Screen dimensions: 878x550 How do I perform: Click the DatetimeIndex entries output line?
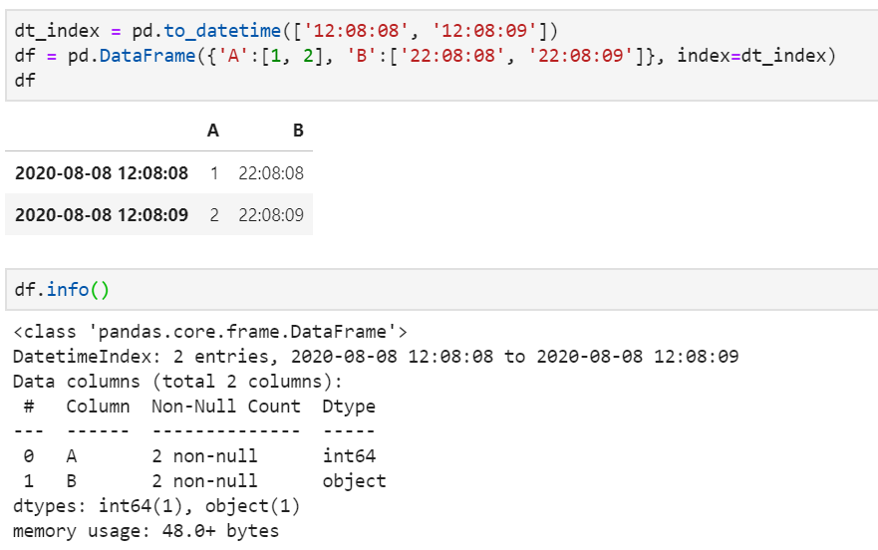tap(376, 357)
